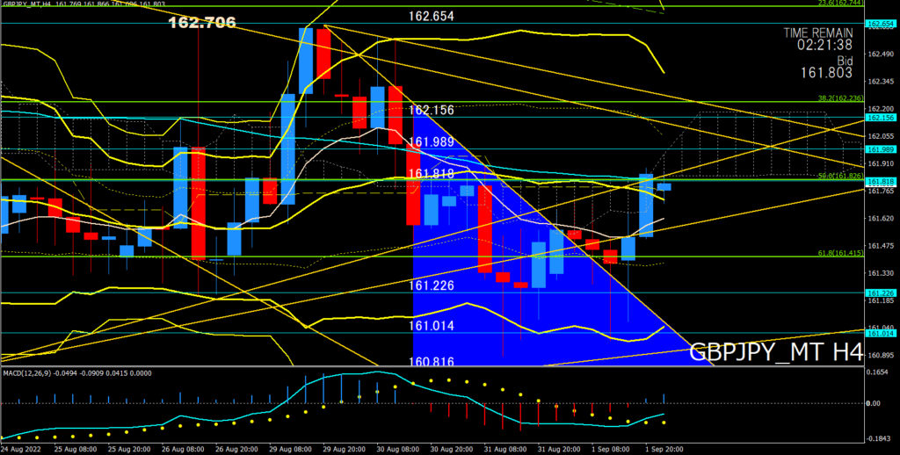
Task: Select the 161.803 bid price value
Action: [826, 73]
